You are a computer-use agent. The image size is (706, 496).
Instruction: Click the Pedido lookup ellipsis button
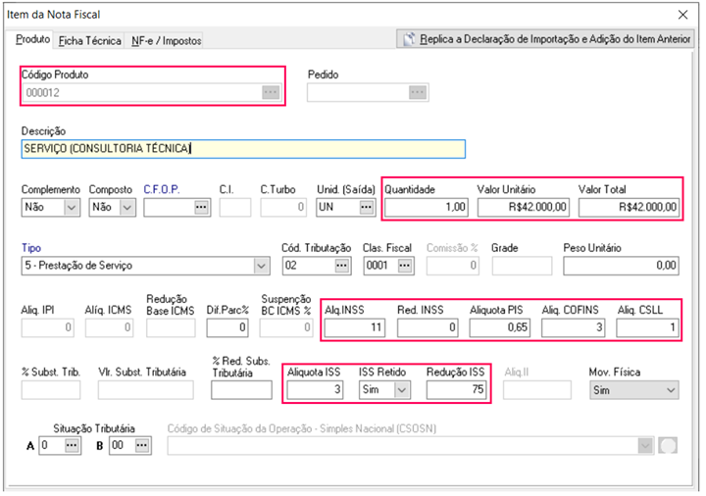point(418,93)
